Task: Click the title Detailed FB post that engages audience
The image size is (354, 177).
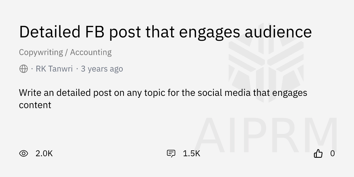Action: [165, 32]
